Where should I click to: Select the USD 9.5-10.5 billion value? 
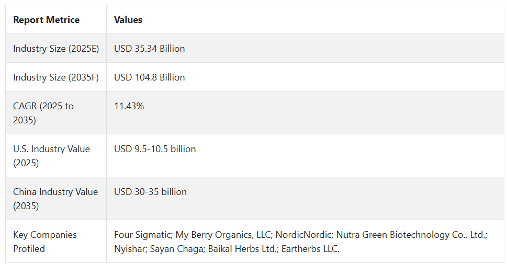coord(155,149)
